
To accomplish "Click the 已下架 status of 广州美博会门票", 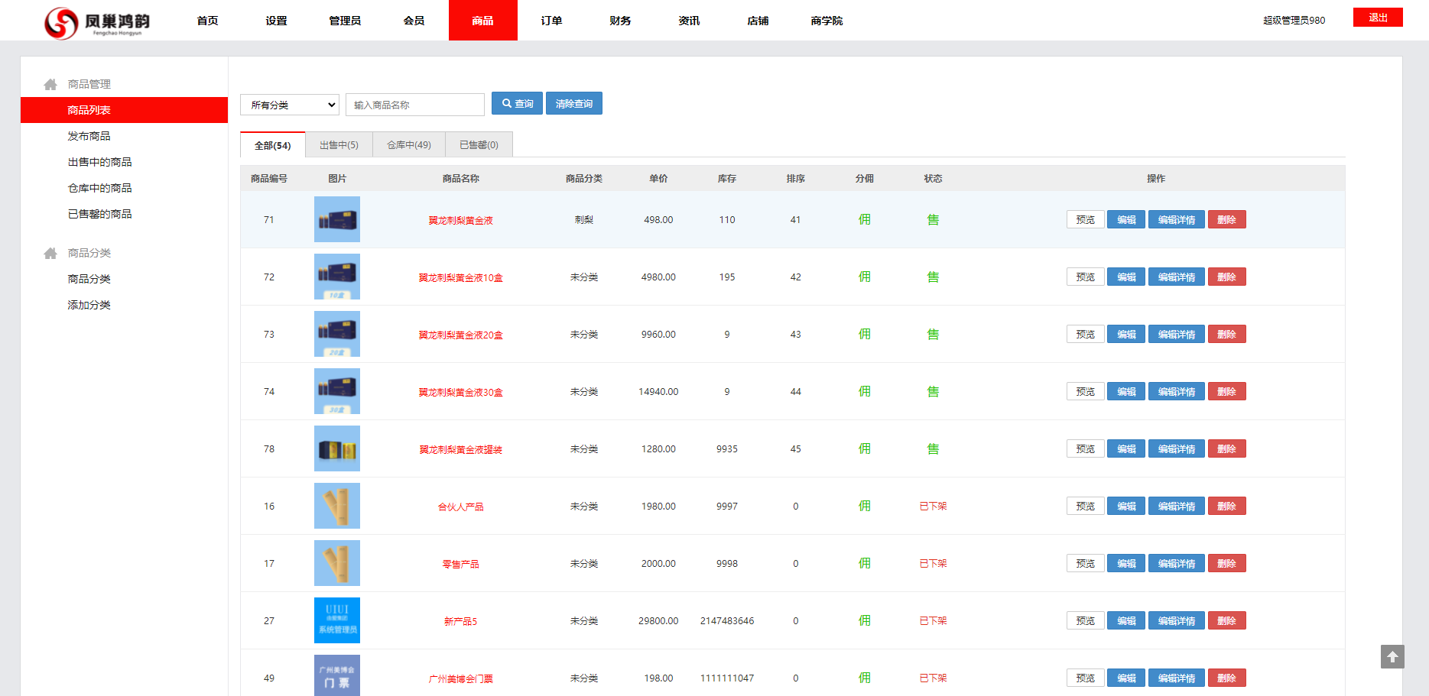I will pyautogui.click(x=933, y=678).
